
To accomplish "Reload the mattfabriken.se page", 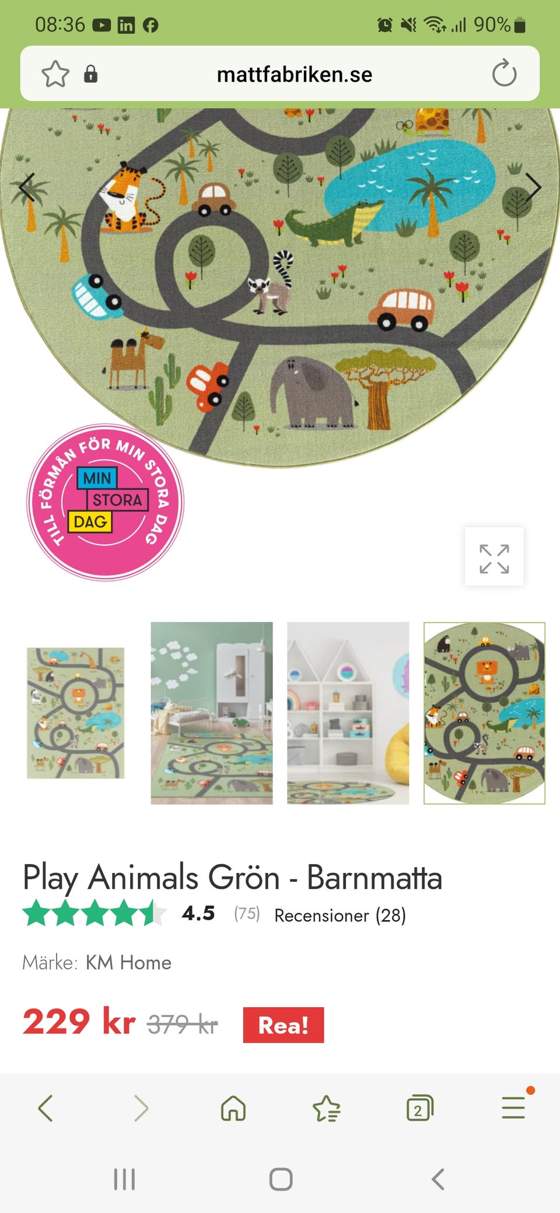I will point(504,73).
